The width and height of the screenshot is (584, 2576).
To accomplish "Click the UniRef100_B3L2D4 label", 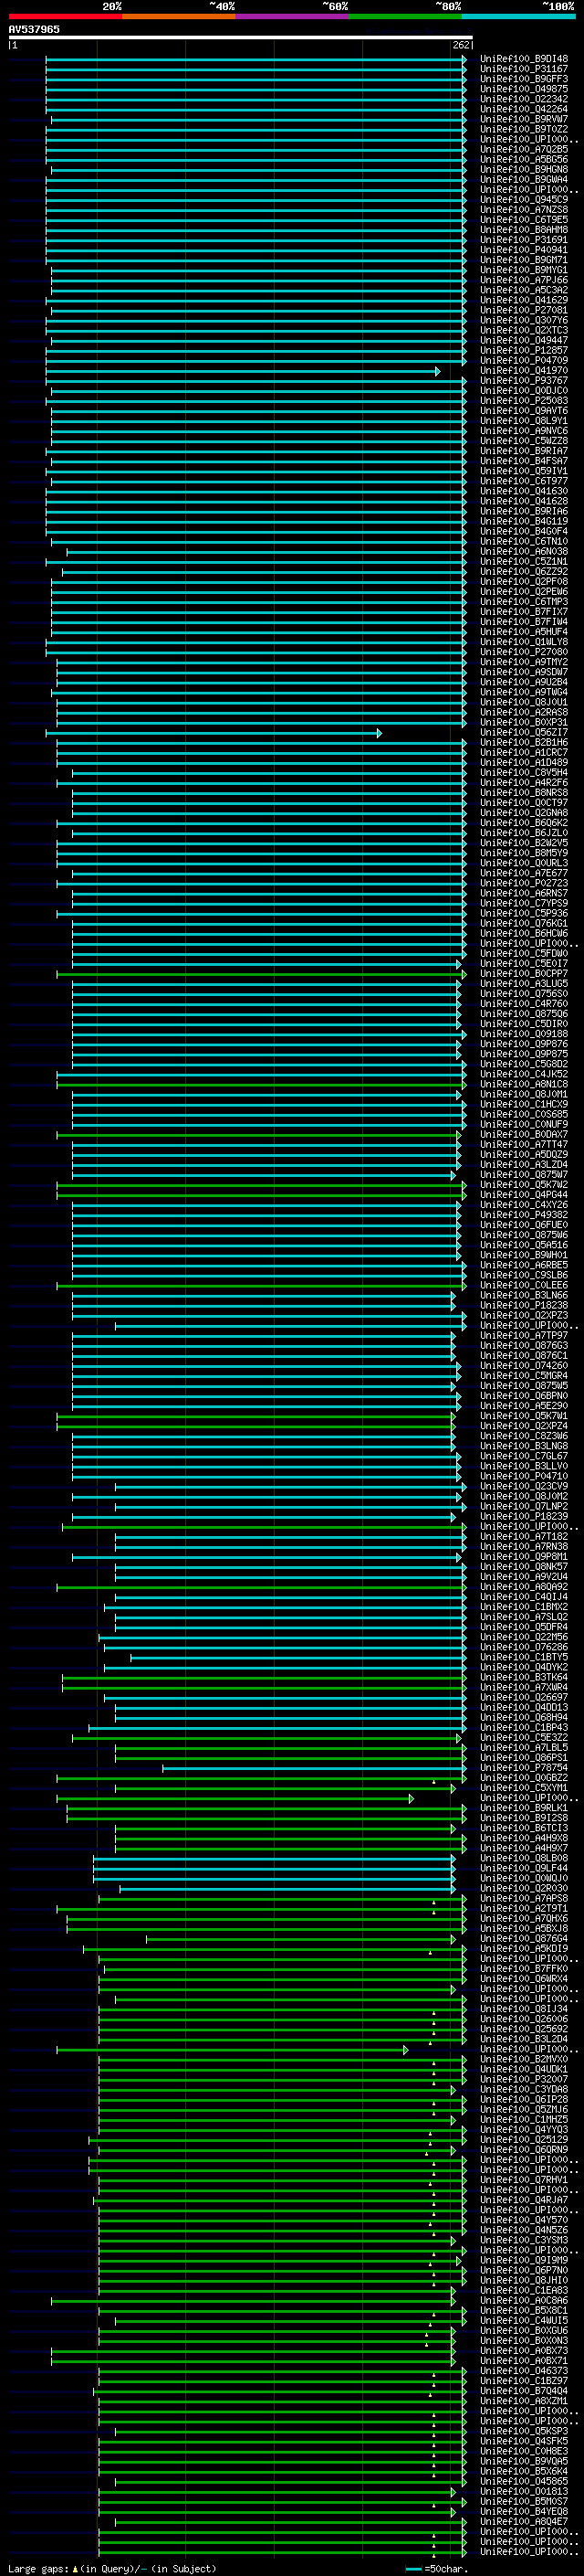I will [524, 2039].
